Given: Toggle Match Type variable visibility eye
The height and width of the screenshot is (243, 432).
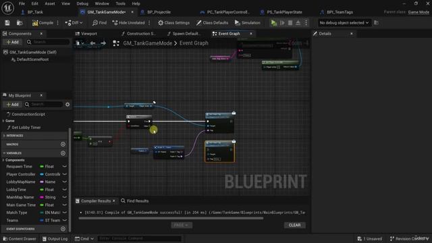Looking at the screenshot, I should click(x=65, y=213).
